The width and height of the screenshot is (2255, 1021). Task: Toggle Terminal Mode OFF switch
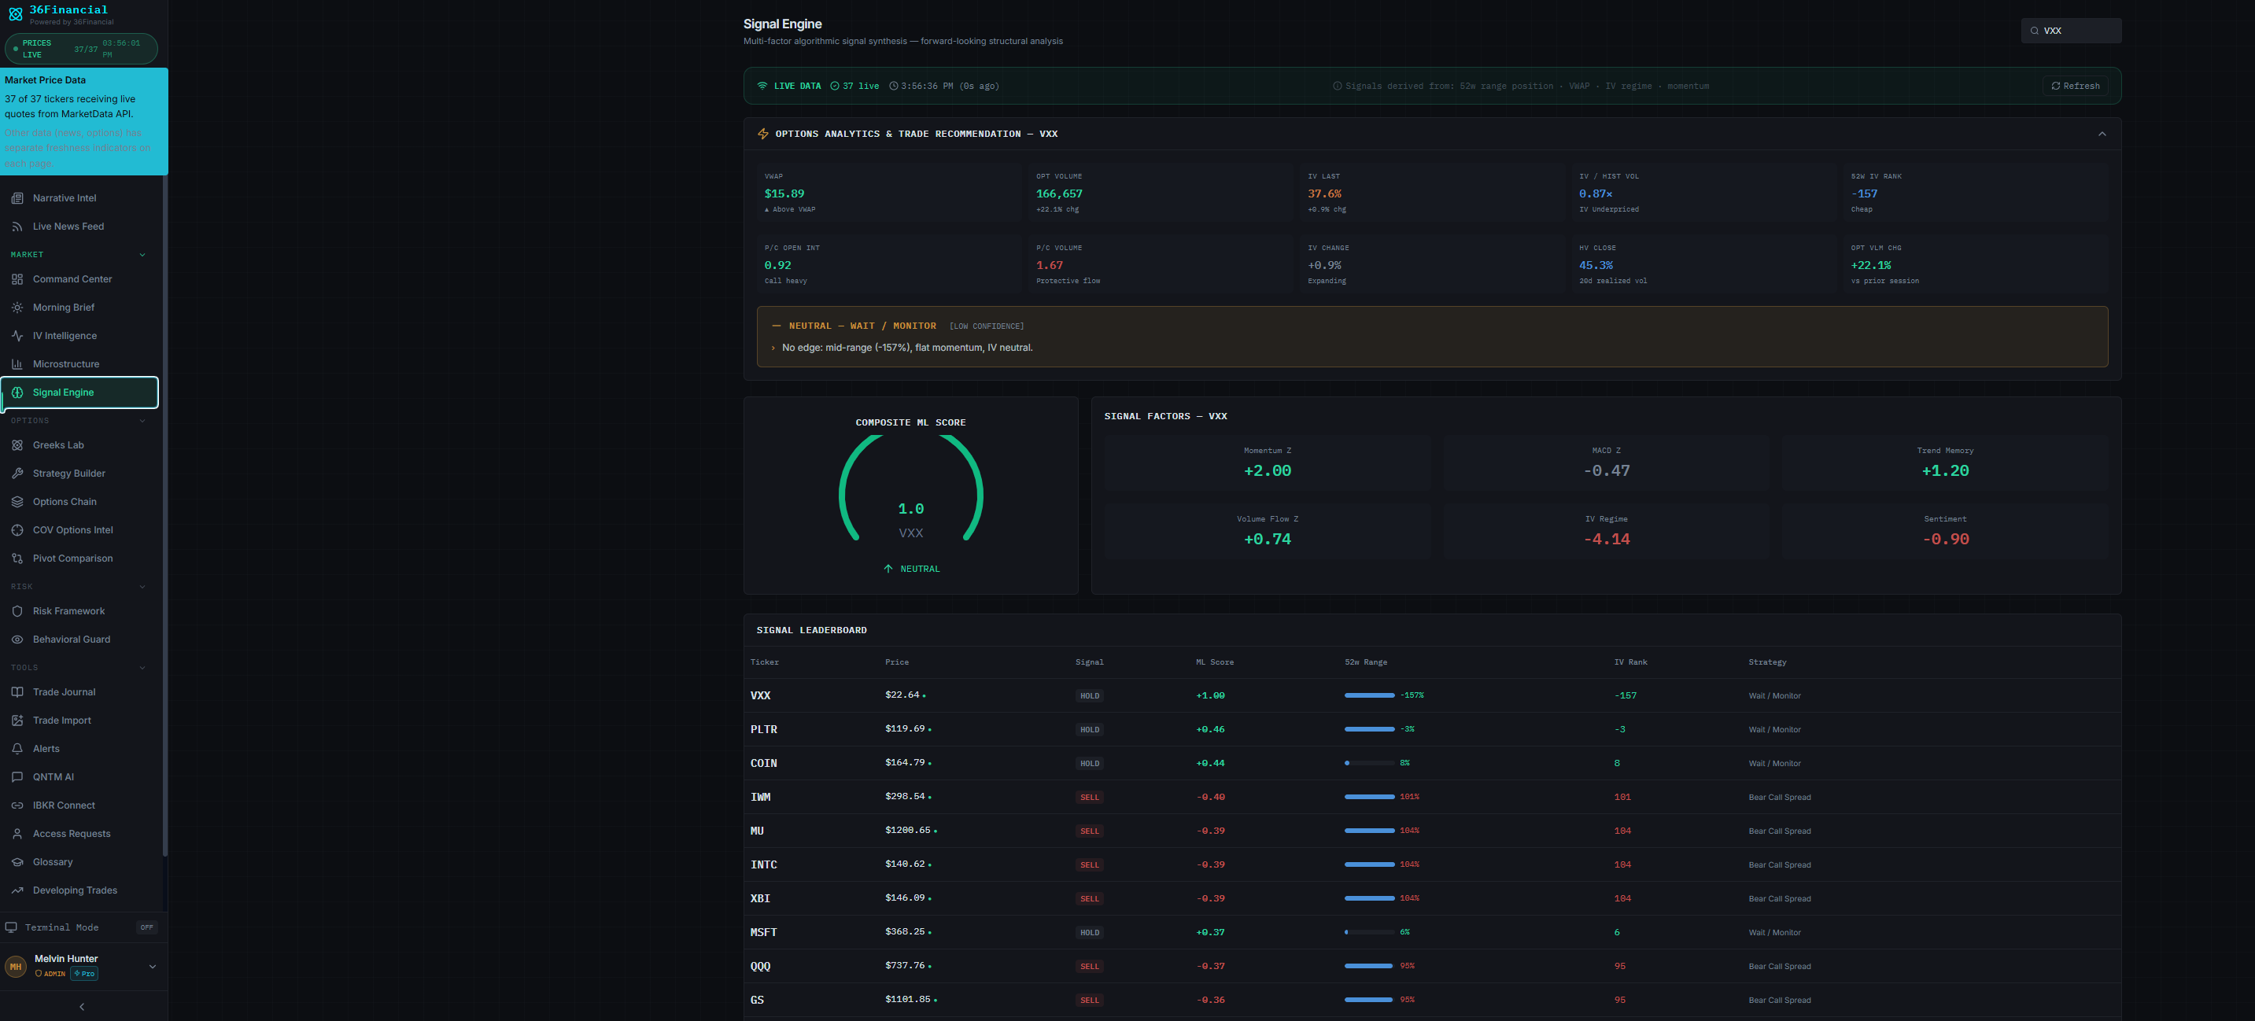point(147,927)
